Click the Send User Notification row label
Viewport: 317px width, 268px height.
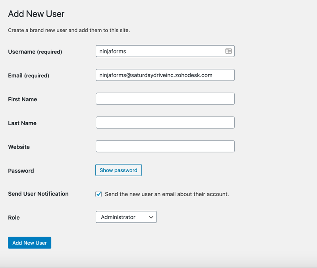pyautogui.click(x=38, y=194)
